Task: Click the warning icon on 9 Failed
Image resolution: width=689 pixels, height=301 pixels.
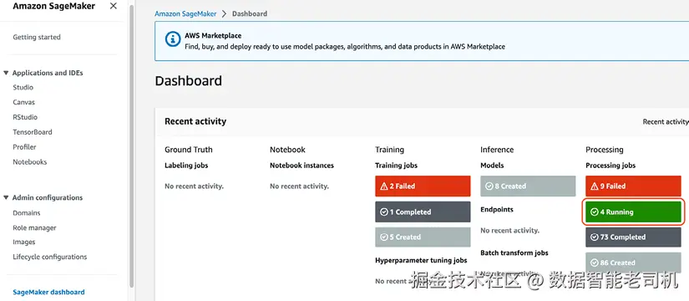Action: [x=594, y=186]
